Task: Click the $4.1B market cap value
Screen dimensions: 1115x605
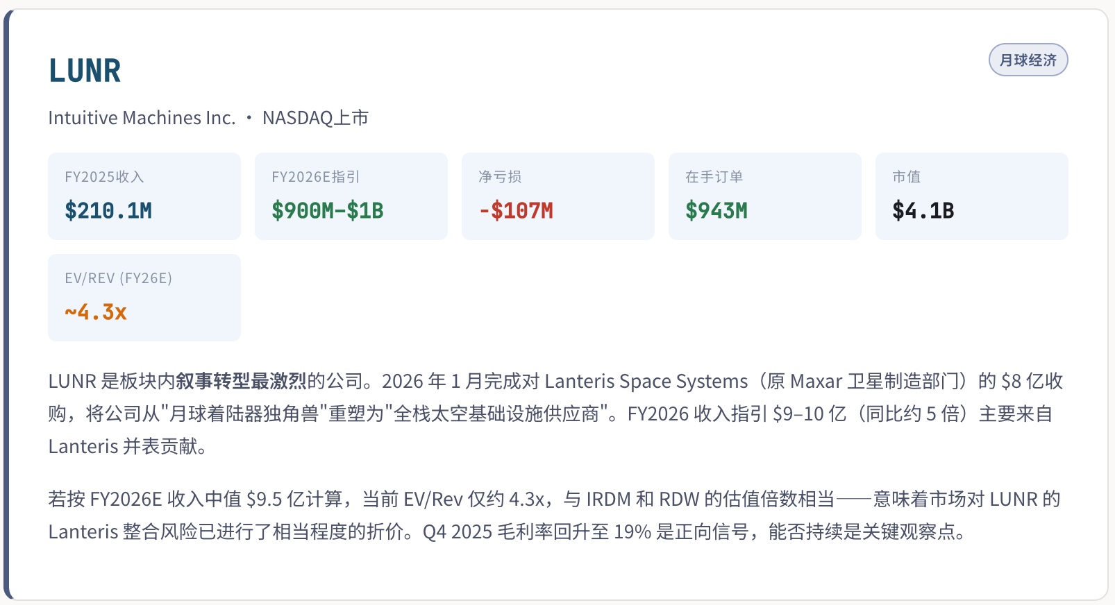Action: [x=923, y=211]
